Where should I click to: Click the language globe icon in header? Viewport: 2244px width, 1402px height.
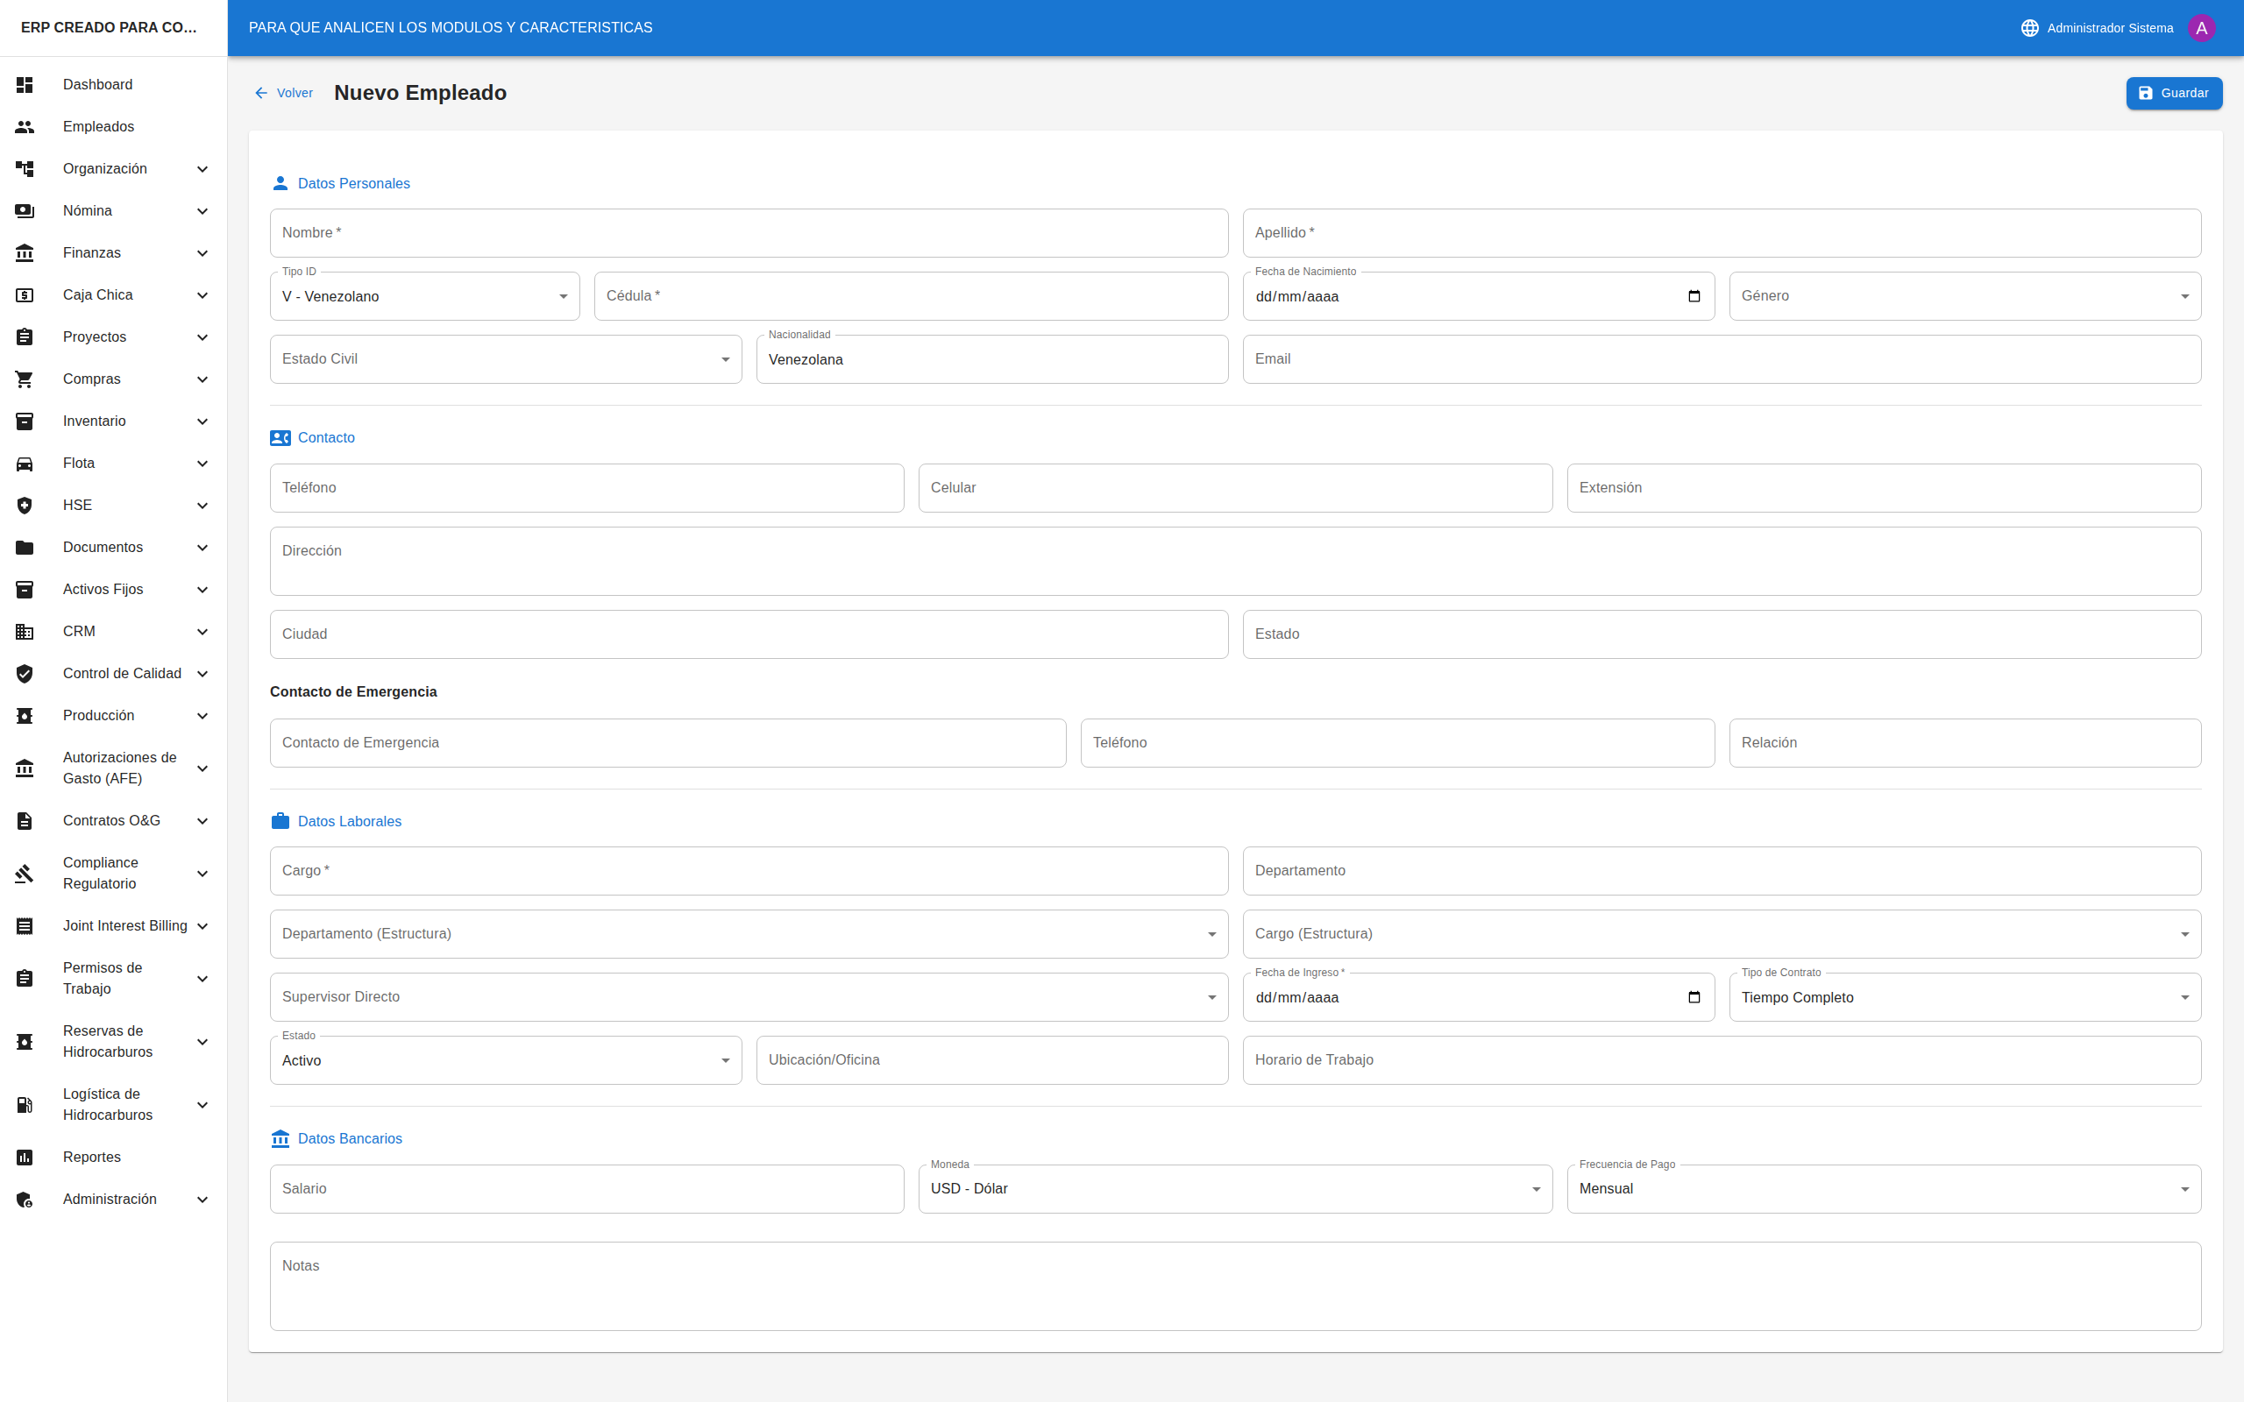point(2029,28)
